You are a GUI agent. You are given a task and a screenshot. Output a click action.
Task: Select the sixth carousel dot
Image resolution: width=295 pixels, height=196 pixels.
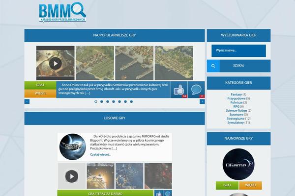click(x=125, y=101)
